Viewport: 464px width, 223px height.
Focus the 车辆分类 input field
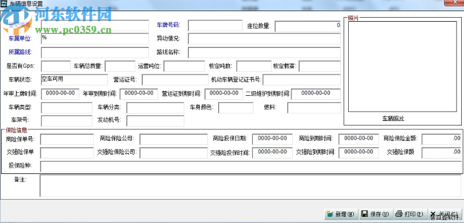pos(155,108)
